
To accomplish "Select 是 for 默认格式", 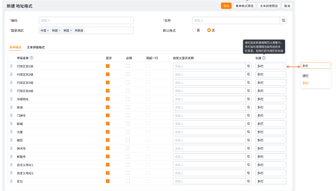I will pyautogui.click(x=194, y=30).
